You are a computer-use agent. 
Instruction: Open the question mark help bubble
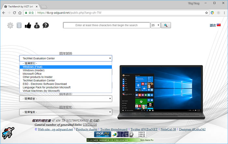(46, 25)
